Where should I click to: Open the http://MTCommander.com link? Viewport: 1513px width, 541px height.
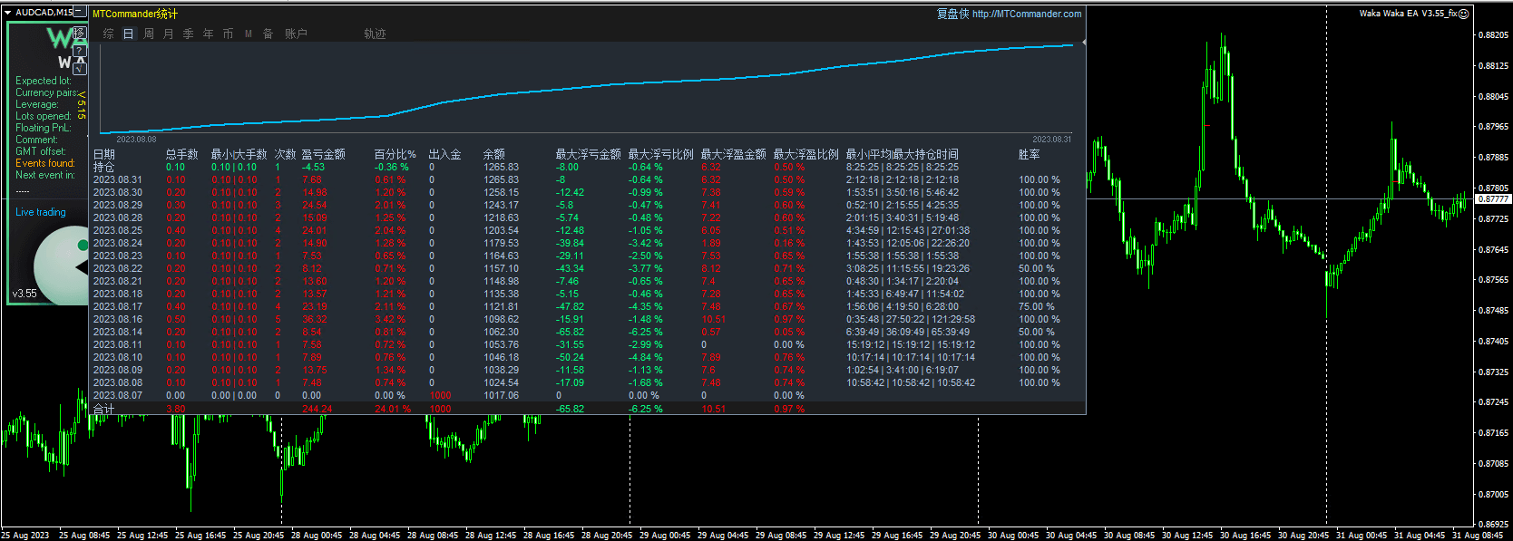pos(1027,14)
